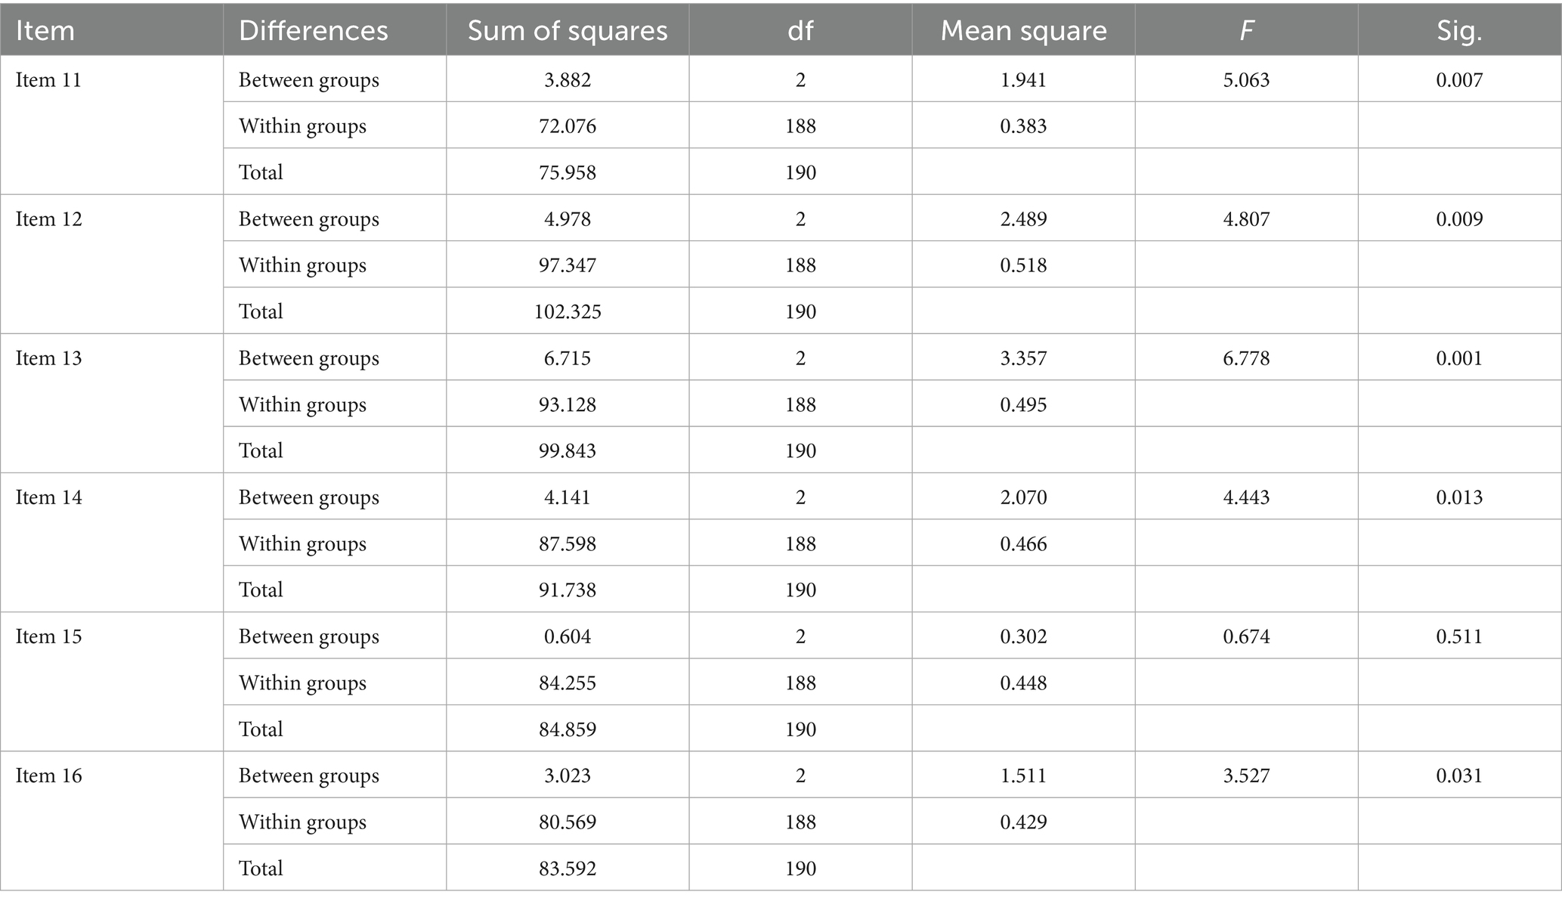Select the F value 0.674

1246,636
